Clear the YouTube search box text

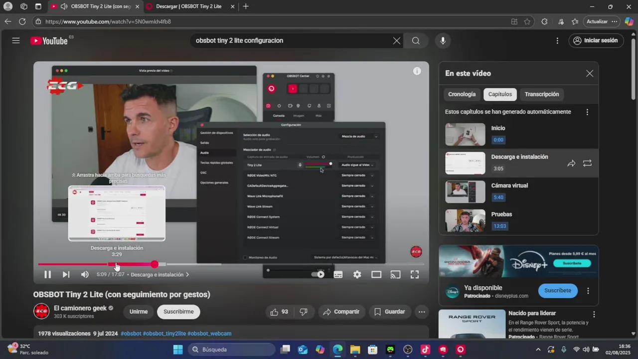coord(397,41)
